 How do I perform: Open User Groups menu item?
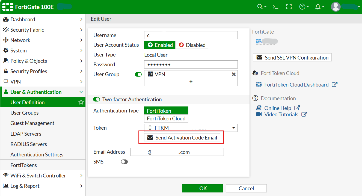click(43, 113)
